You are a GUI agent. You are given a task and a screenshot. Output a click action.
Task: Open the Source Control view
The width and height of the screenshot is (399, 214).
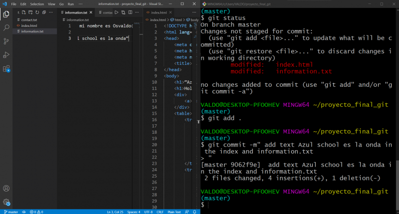[6, 41]
